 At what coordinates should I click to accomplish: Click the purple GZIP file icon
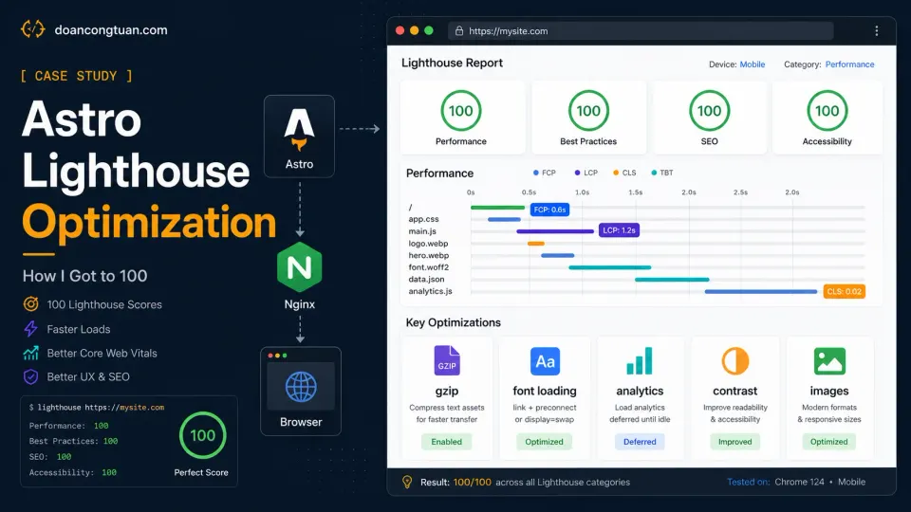(x=447, y=360)
